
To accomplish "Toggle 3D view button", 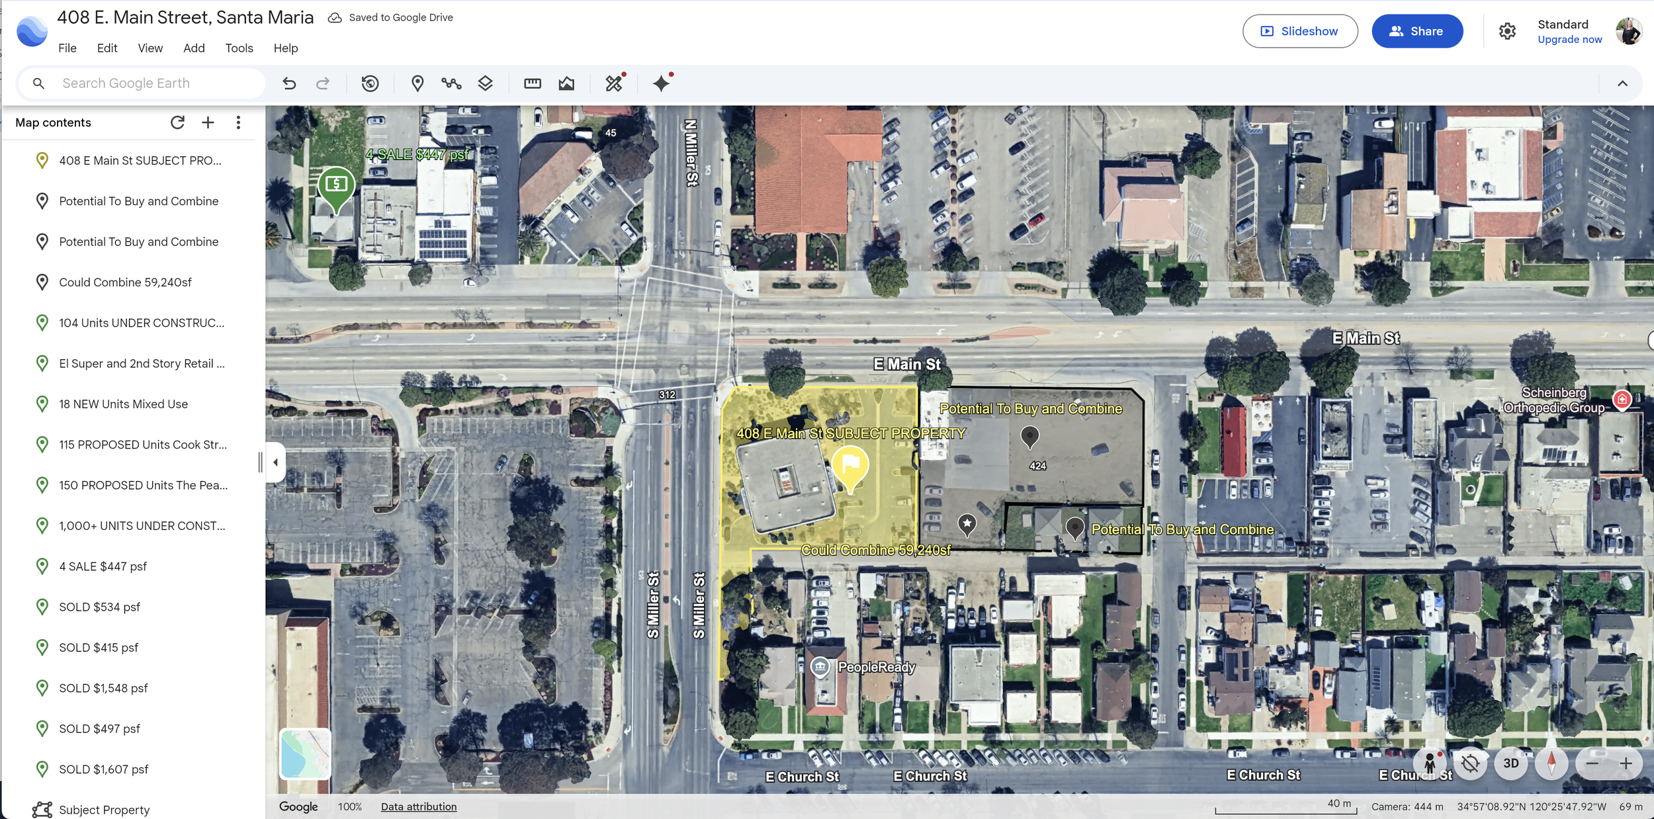I will coord(1511,763).
